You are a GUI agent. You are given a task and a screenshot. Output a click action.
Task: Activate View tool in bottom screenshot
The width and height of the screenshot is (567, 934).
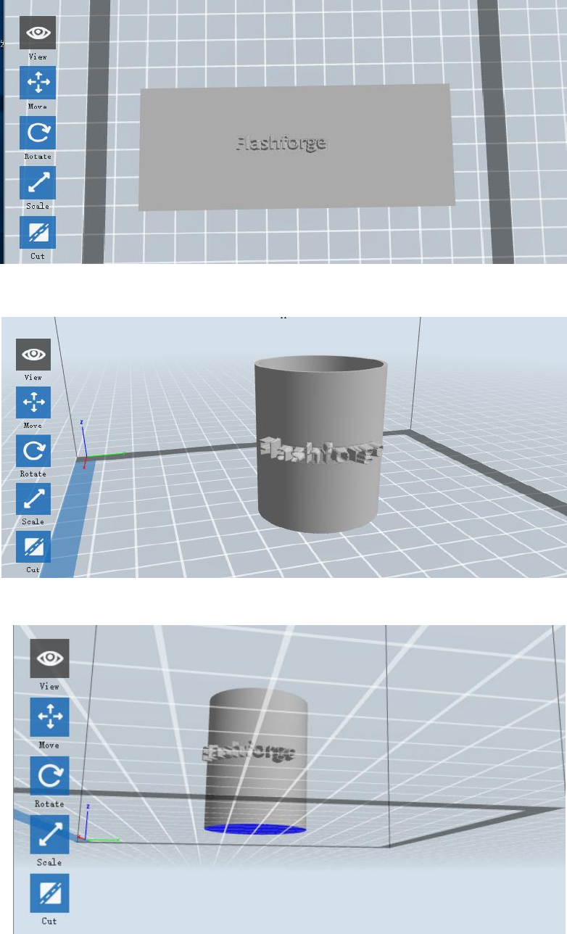click(x=49, y=658)
